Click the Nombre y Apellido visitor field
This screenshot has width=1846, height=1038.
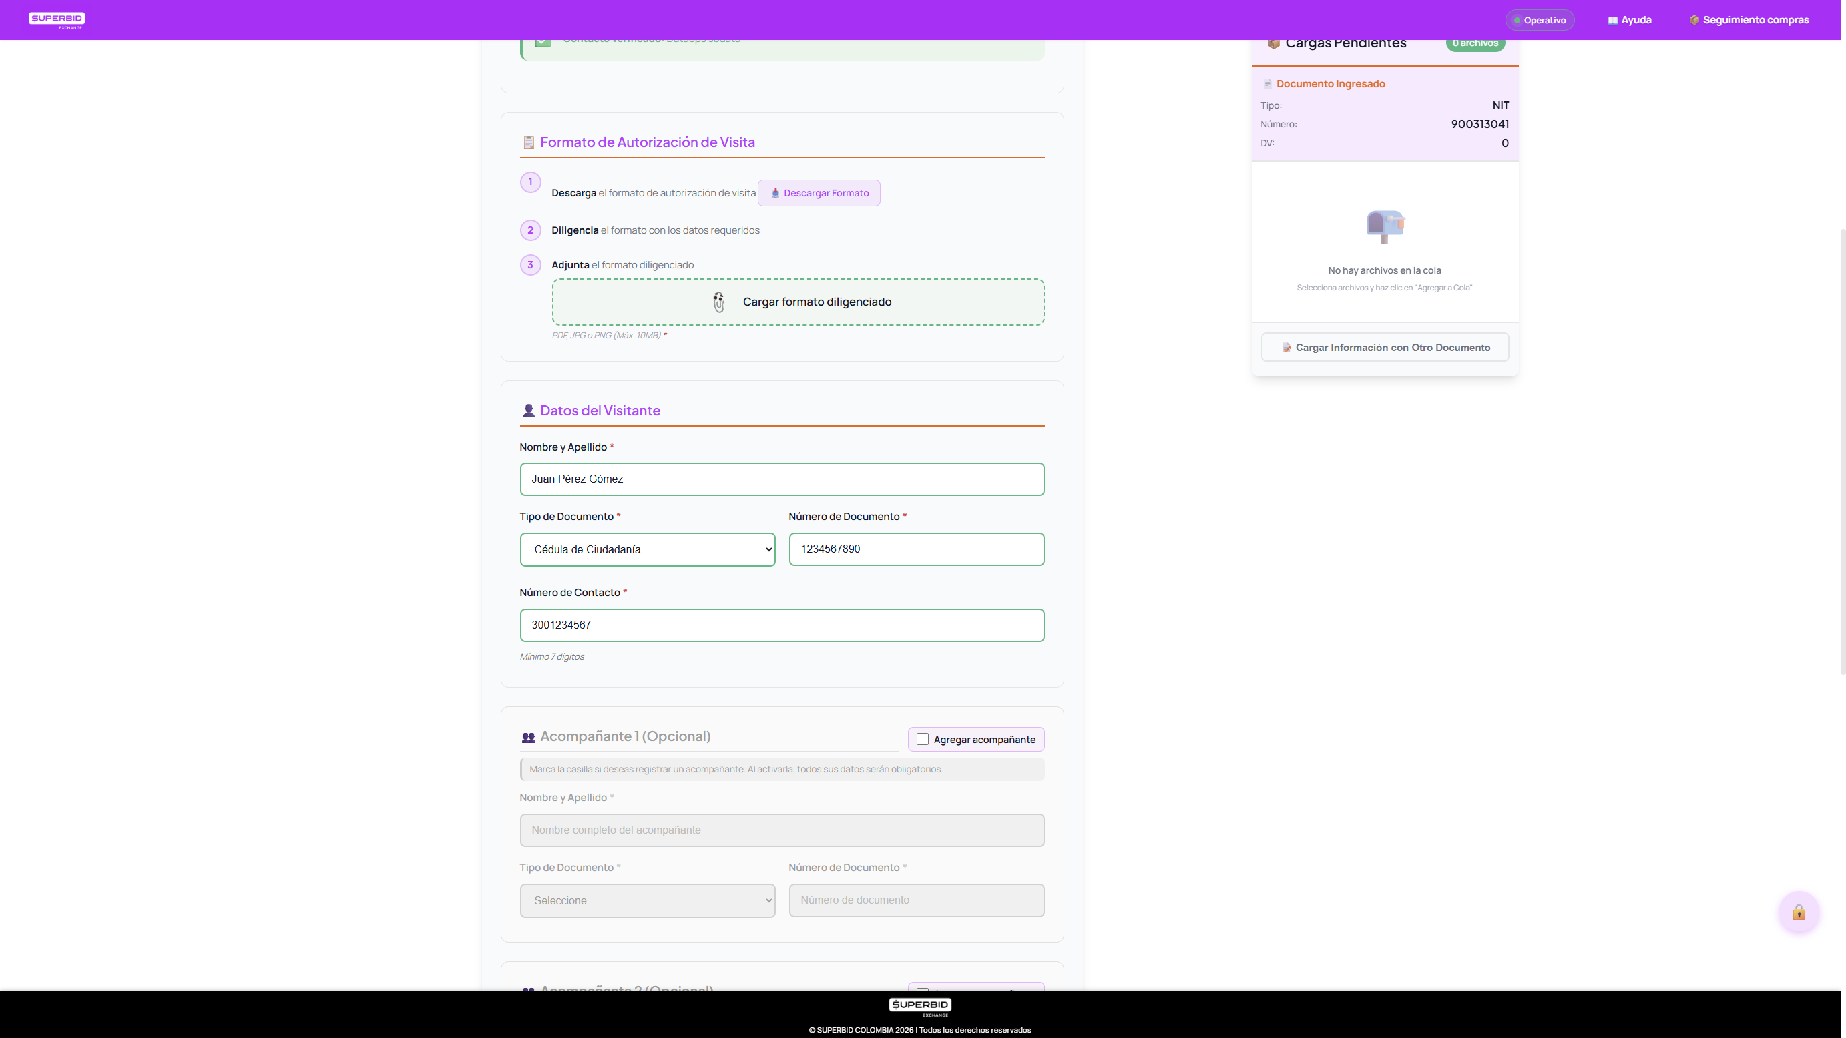coord(782,479)
